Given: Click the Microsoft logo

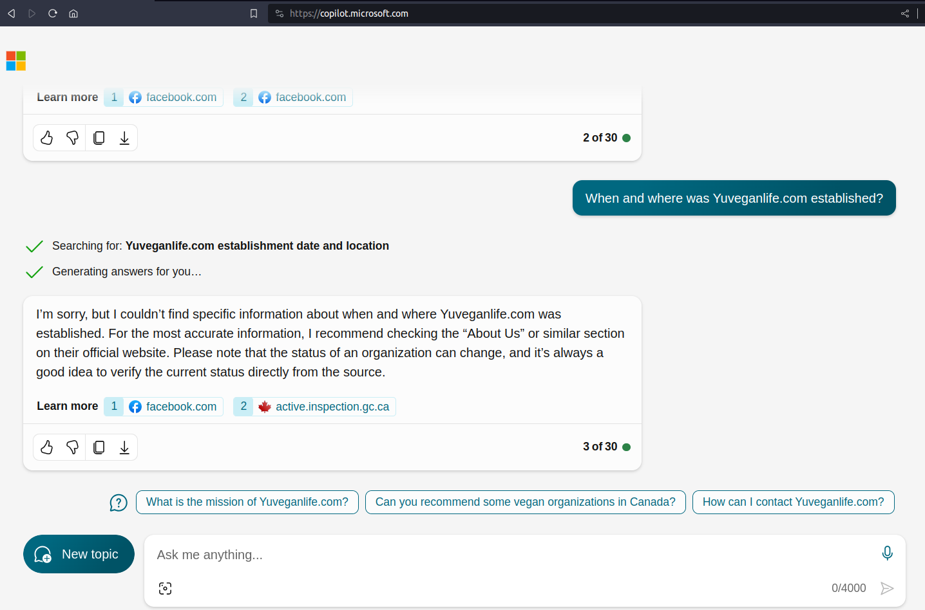Looking at the screenshot, I should (x=16, y=61).
